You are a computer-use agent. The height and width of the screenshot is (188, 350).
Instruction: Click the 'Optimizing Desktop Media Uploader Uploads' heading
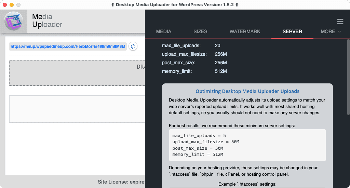click(x=247, y=91)
